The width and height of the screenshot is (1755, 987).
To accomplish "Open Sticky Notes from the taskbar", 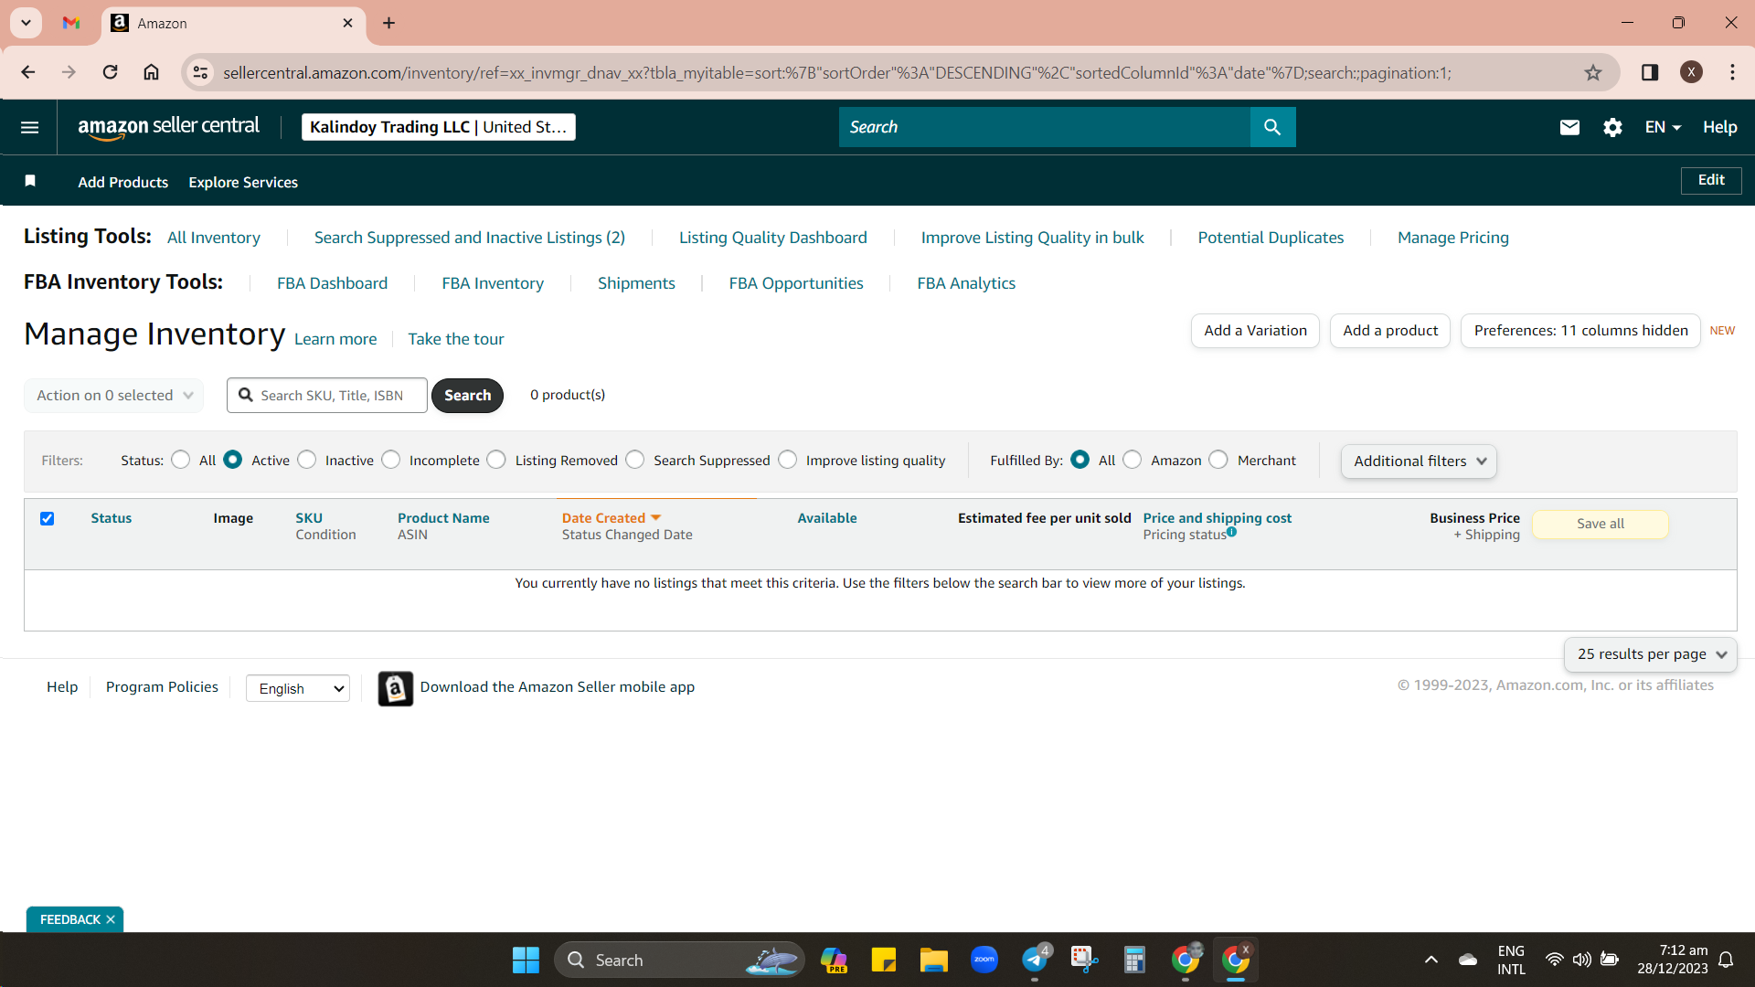I will click(x=884, y=960).
